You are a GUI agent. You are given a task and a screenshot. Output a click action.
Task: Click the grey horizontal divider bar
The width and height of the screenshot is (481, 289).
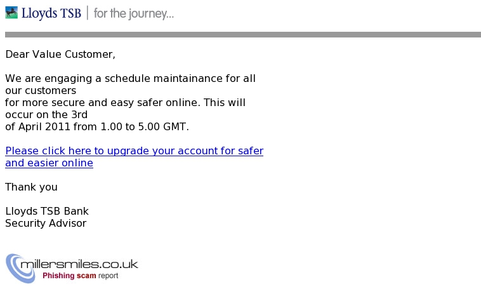(x=243, y=34)
